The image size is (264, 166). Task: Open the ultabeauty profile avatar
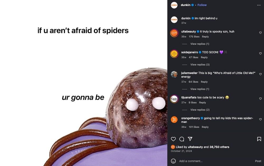coord(174,33)
